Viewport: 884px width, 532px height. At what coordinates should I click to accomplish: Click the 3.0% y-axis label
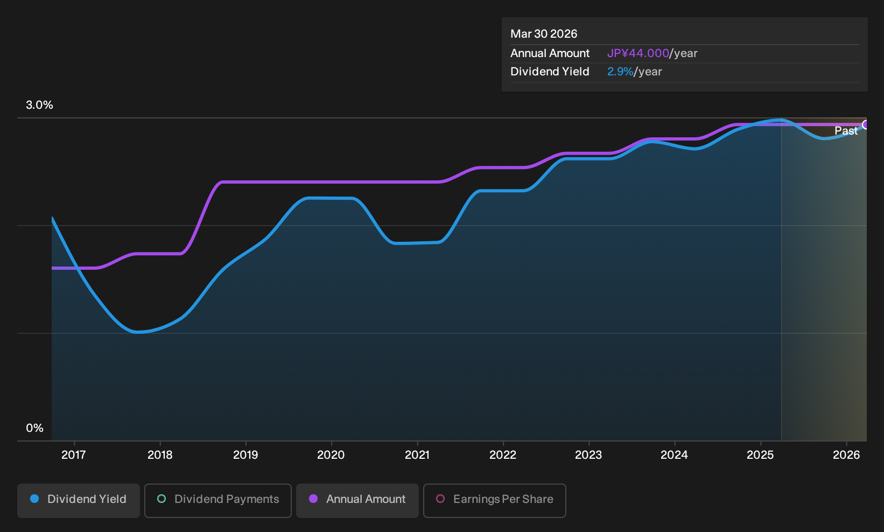pos(39,105)
